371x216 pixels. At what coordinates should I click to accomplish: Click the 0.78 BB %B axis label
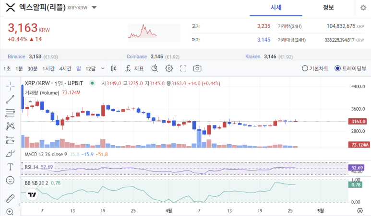tap(355, 184)
